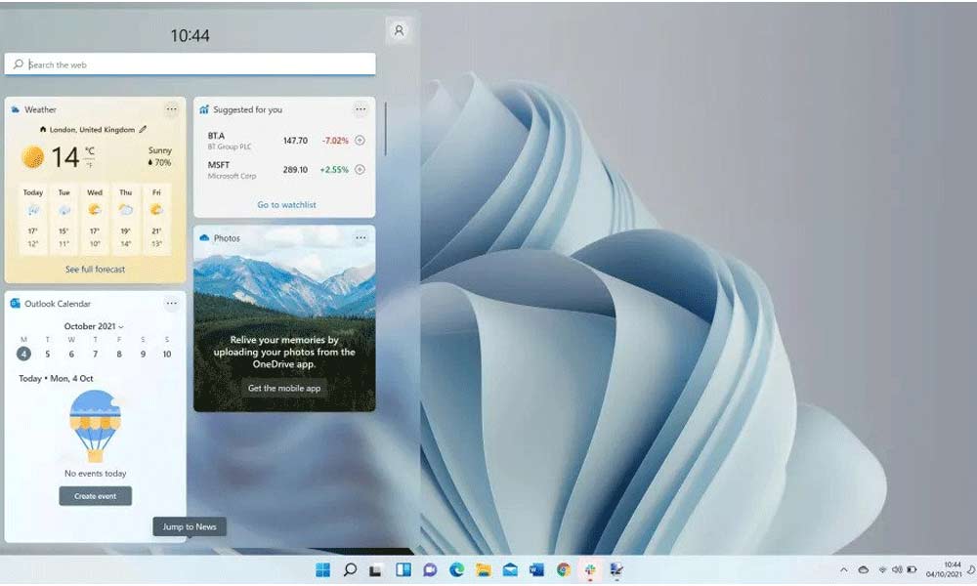Follow the MSFT stock using its plus button
The width and height of the screenshot is (977, 586).
coord(361,169)
